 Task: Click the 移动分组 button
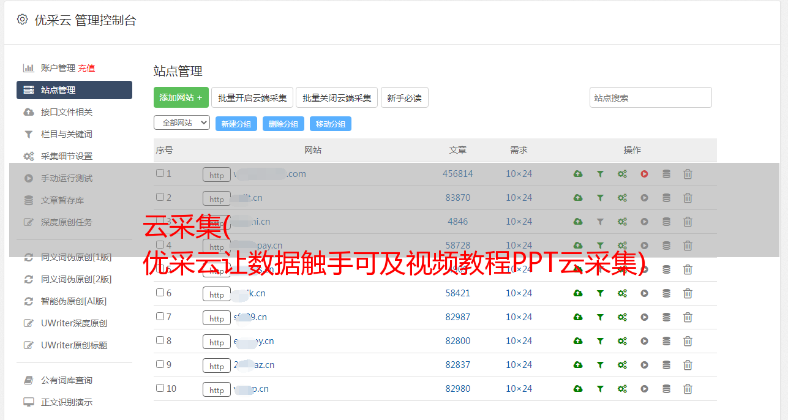point(331,124)
